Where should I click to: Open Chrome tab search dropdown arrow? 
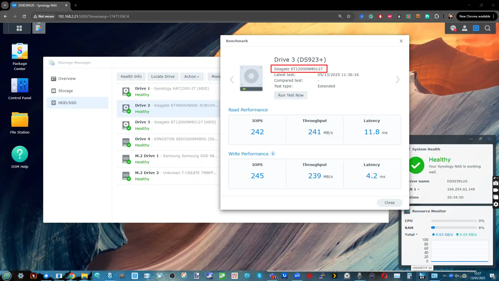(x=5, y=5)
